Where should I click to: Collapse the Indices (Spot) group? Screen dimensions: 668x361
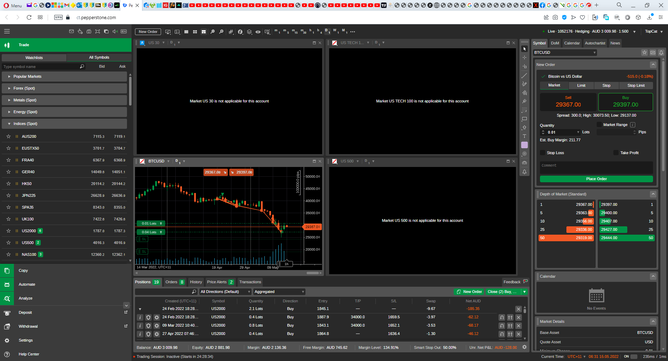tap(64, 124)
